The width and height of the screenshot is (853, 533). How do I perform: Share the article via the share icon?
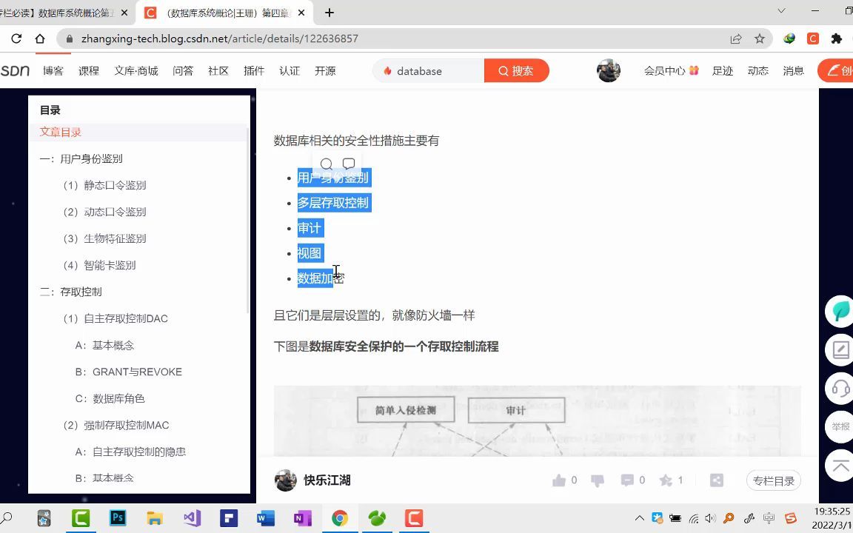[x=716, y=480]
